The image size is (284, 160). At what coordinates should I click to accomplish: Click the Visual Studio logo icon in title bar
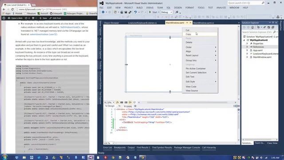click(102, 3)
